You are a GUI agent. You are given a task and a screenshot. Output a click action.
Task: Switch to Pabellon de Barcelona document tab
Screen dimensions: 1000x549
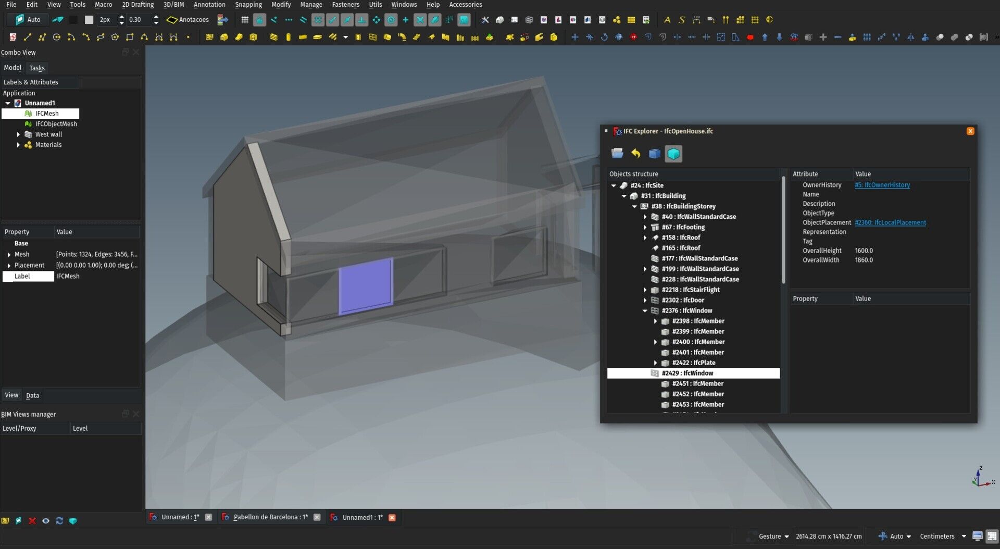pos(270,517)
